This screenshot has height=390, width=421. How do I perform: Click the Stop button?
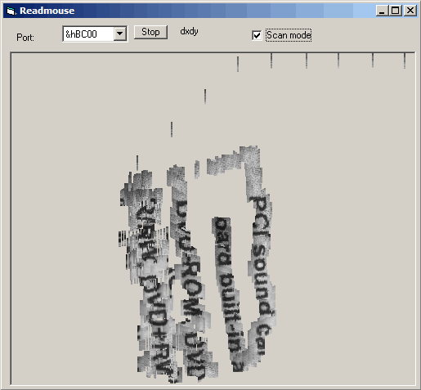[150, 32]
